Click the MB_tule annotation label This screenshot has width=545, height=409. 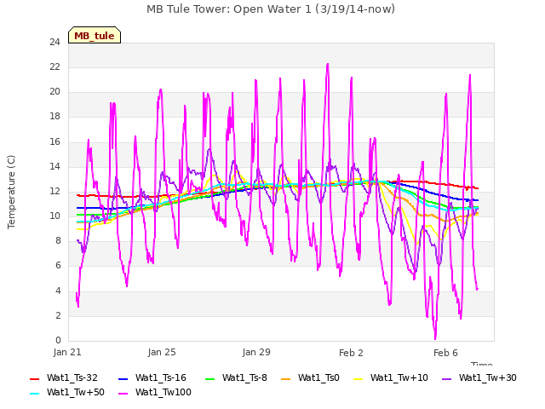[x=95, y=35]
